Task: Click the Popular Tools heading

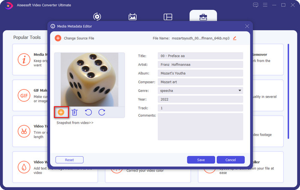Action: point(27,37)
